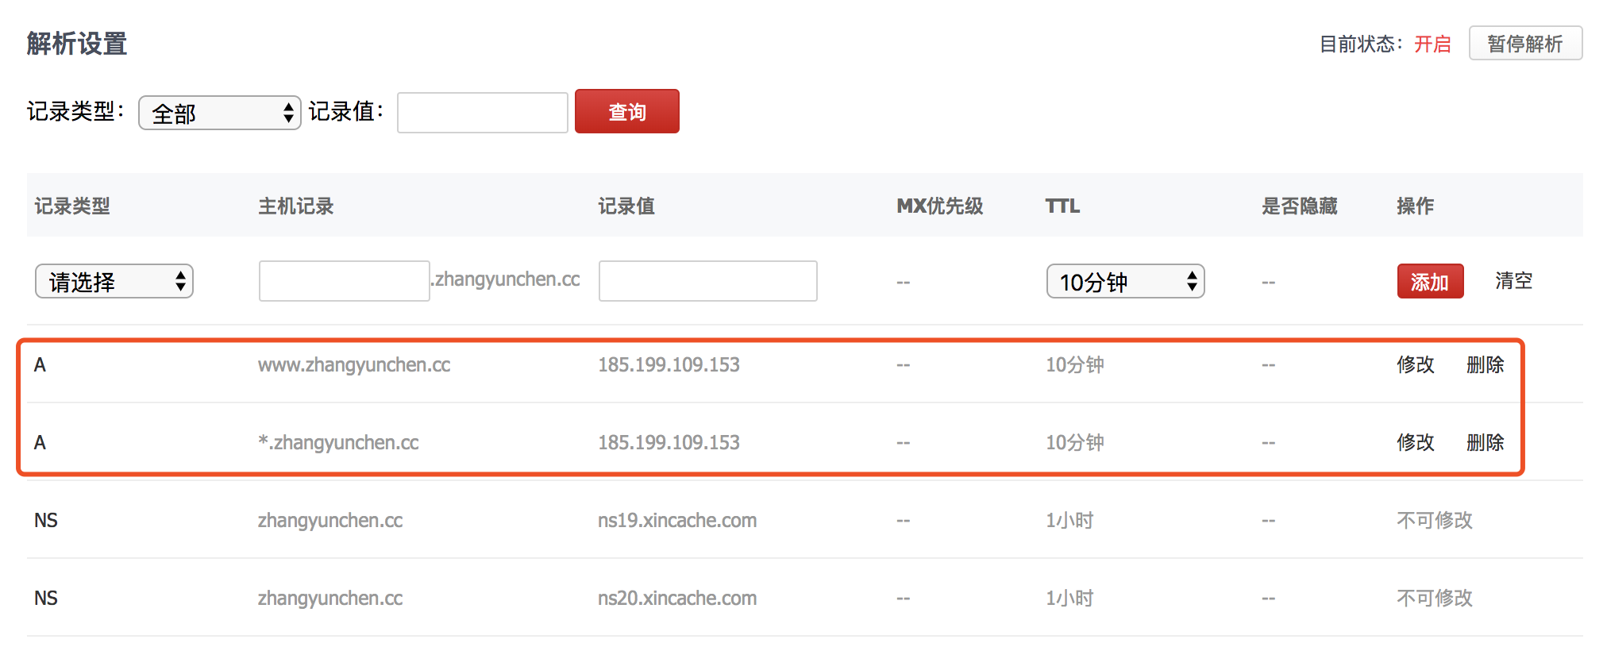Click 删除 for www.zhangyunchen.cc record
The width and height of the screenshot is (1607, 670).
1485,365
